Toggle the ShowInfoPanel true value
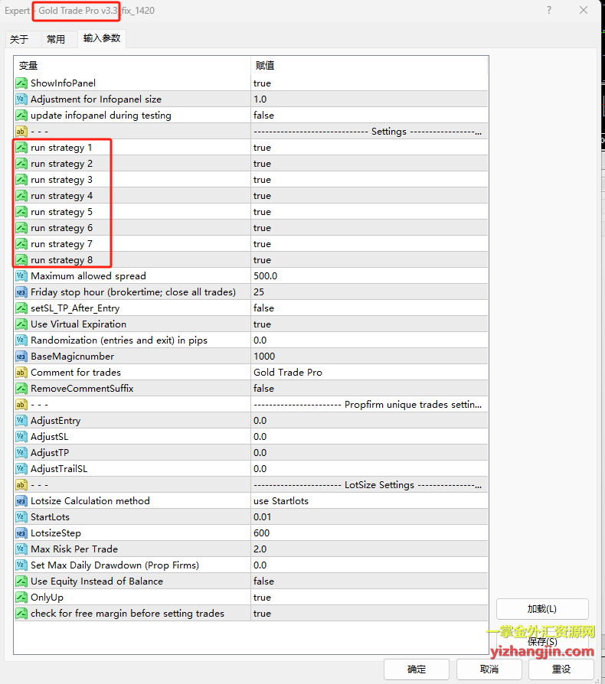The image size is (605, 684). pos(369,83)
